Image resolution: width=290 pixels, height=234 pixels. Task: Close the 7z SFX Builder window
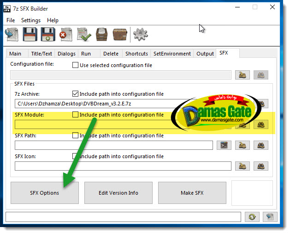(272, 7)
